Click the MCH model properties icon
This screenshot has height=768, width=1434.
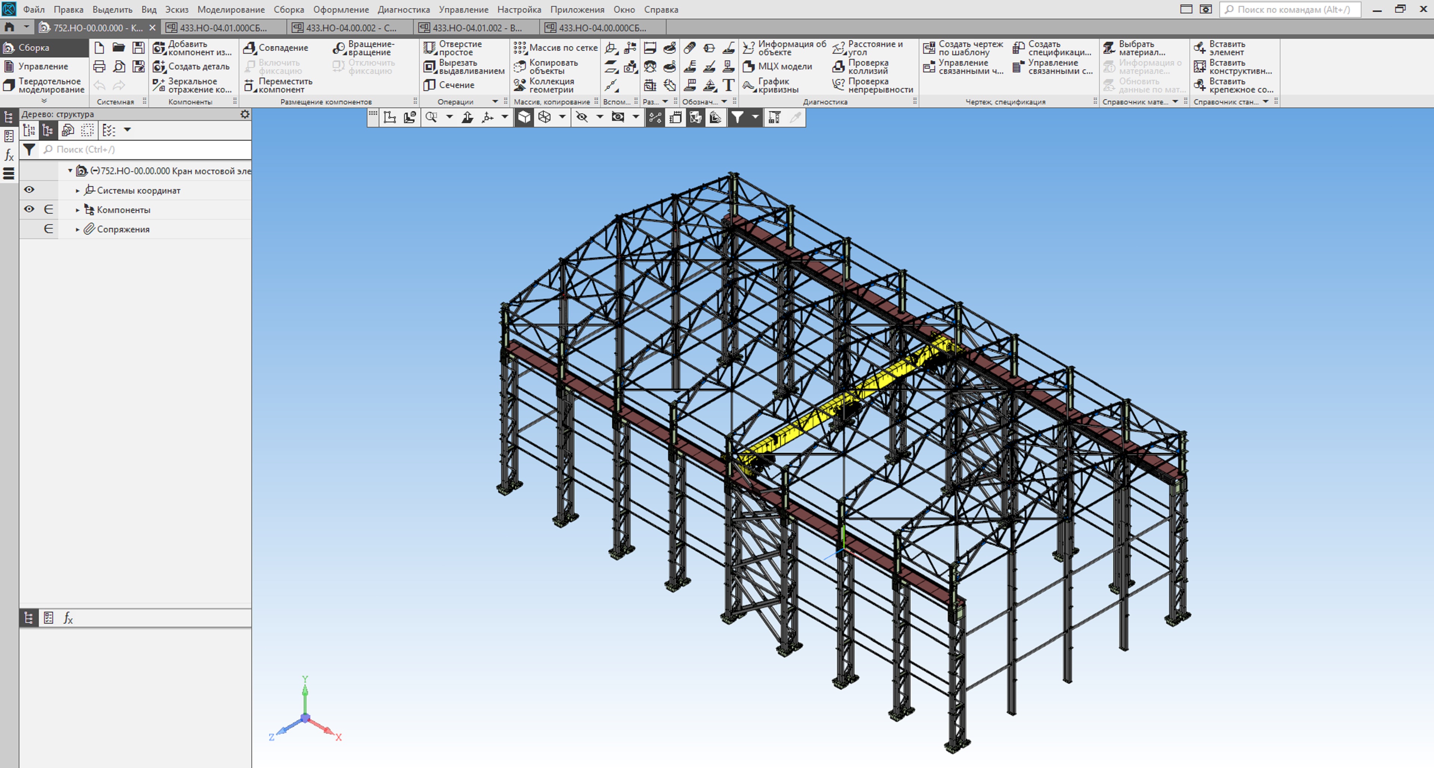[749, 66]
